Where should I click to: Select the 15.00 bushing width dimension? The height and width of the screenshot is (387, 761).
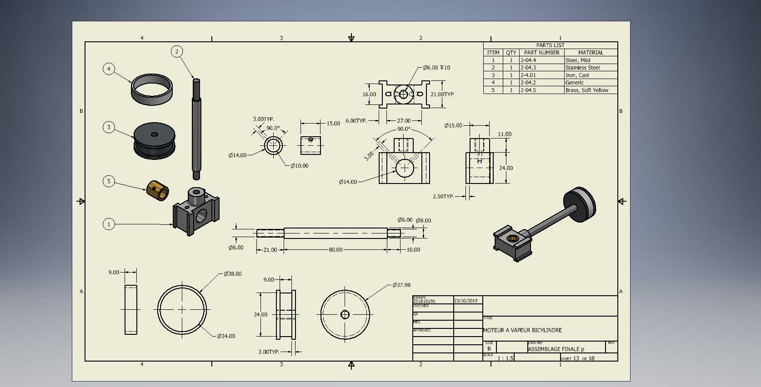tap(333, 124)
